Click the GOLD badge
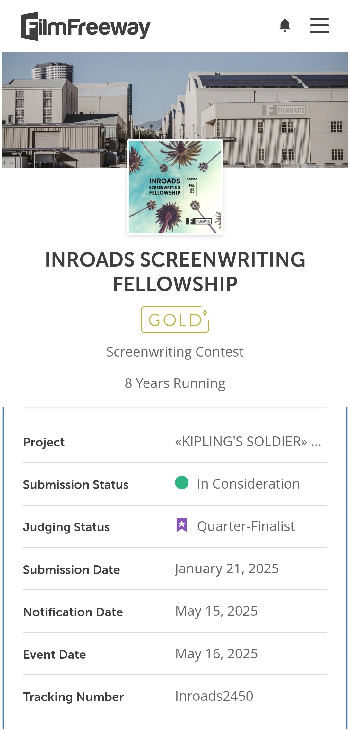 175,320
